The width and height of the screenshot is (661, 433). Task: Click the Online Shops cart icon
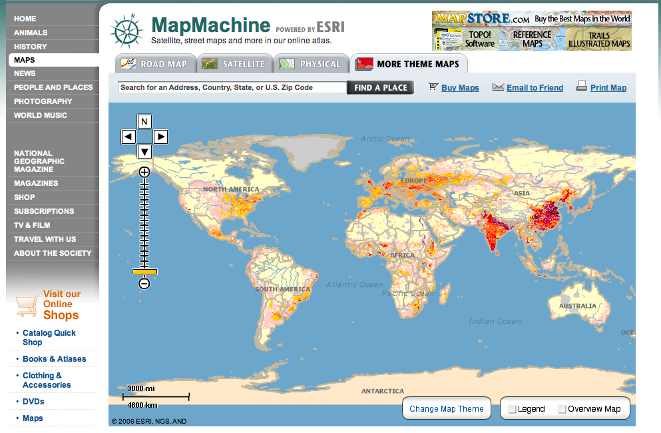point(27,306)
